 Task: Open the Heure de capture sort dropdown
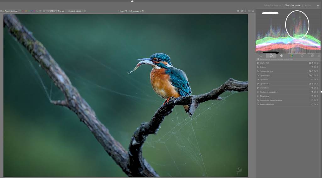(75, 11)
